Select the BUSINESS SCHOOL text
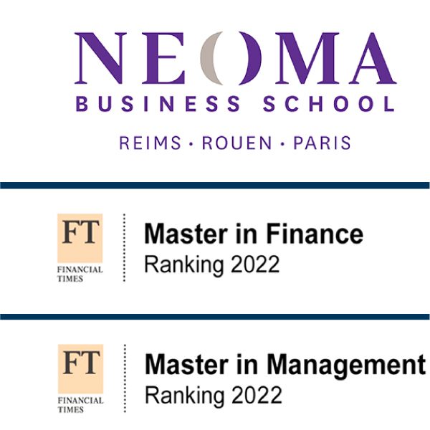The height and width of the screenshot is (430, 430). pos(235,104)
